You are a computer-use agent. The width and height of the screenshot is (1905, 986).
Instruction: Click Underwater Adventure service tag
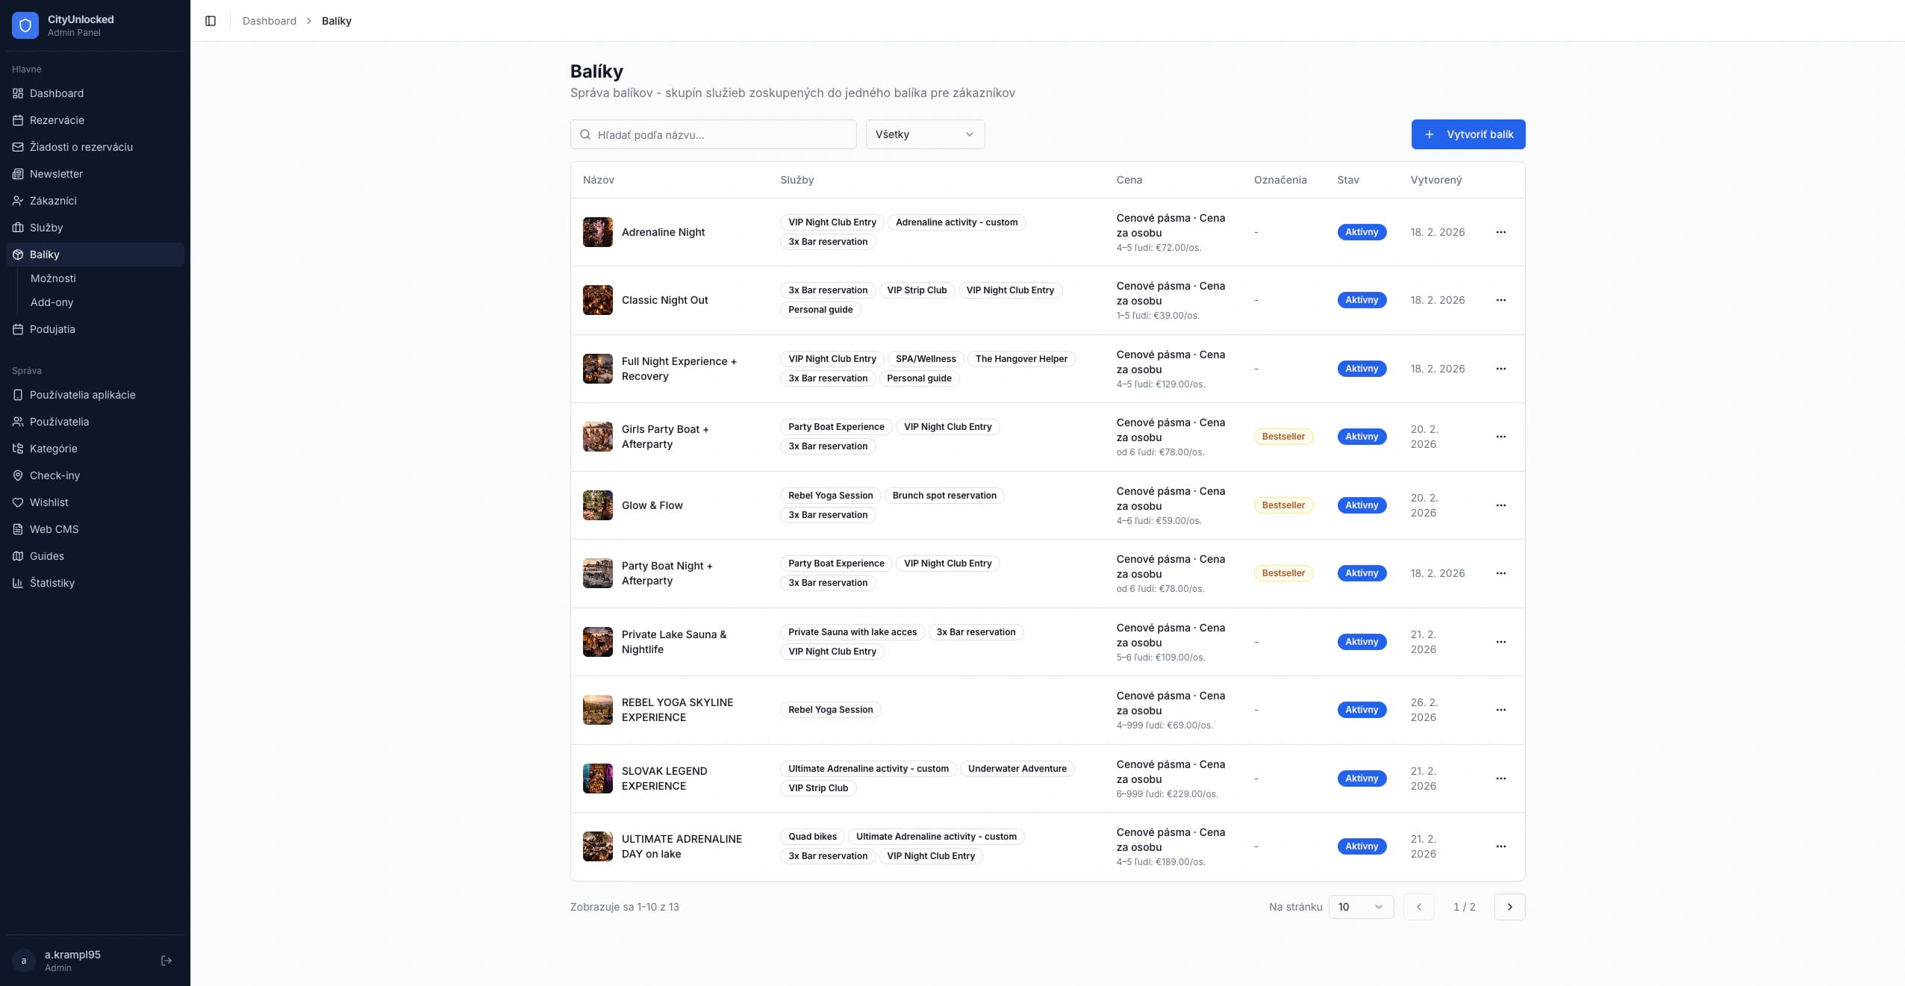click(x=1017, y=769)
